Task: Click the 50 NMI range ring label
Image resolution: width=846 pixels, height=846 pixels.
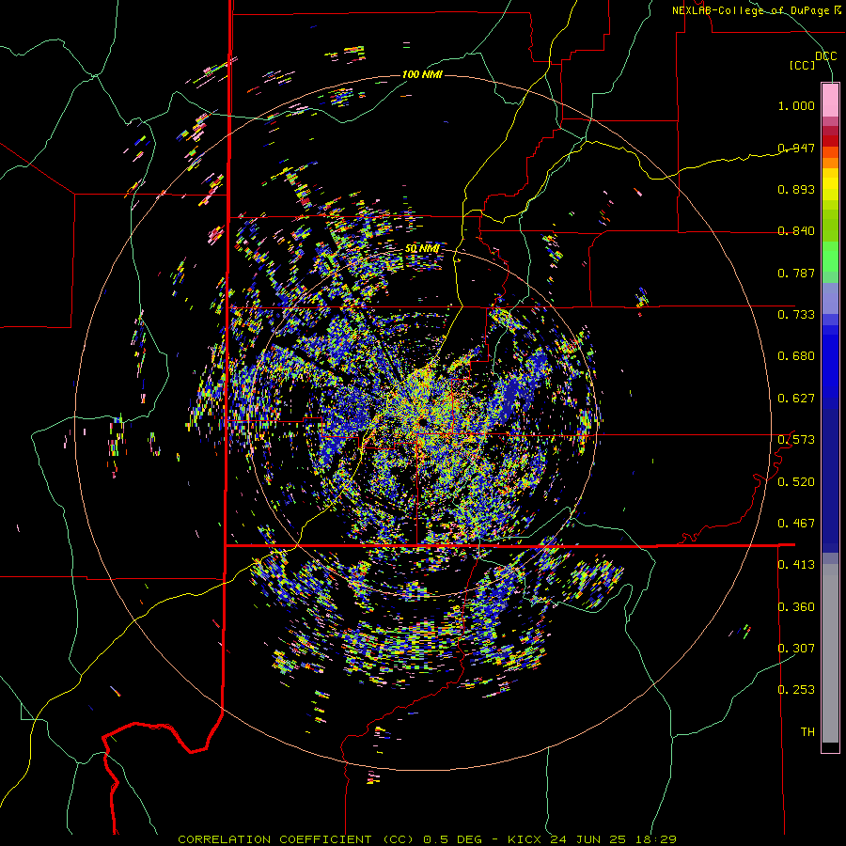Action: [x=422, y=249]
